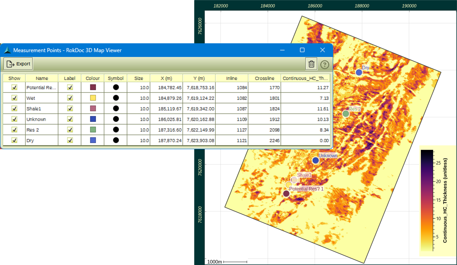Click the RokDoc app icon in title bar
Screen dimensions: 457x265
(x=7, y=50)
